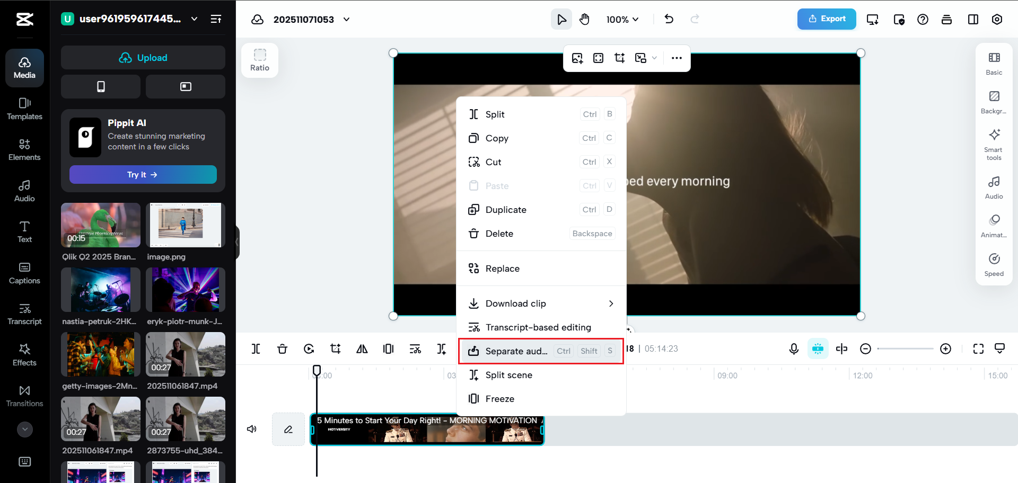Select Replace in the context menu
Viewport: 1018px width, 483px height.
coord(541,269)
